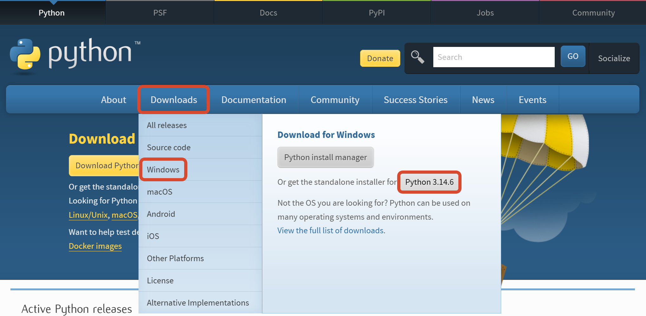646x316 pixels.
Task: Open the Jobs top tab
Action: click(x=485, y=13)
